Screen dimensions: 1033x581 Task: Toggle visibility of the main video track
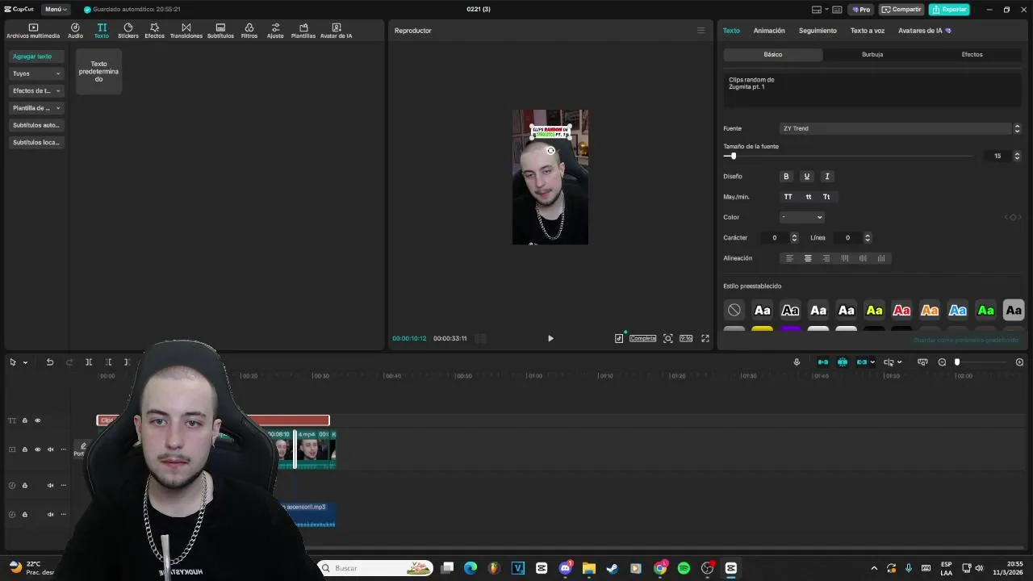[x=37, y=449]
